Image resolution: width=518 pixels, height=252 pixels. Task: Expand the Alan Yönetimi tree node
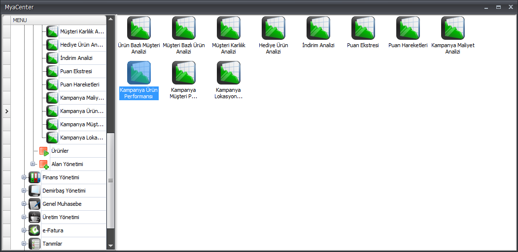(x=33, y=164)
